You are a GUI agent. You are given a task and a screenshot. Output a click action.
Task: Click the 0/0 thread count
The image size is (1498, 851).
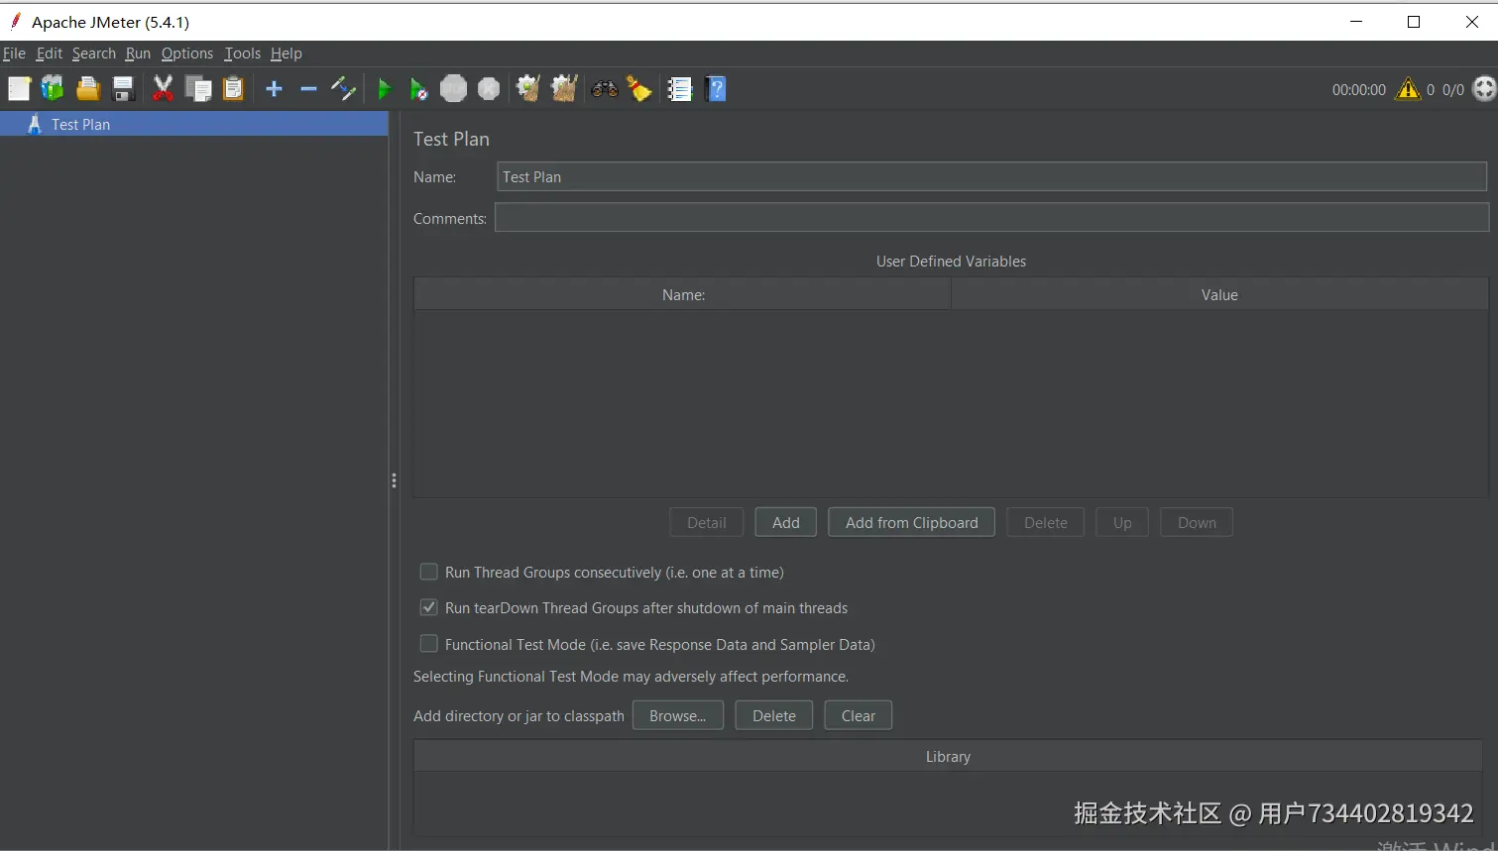pos(1452,90)
